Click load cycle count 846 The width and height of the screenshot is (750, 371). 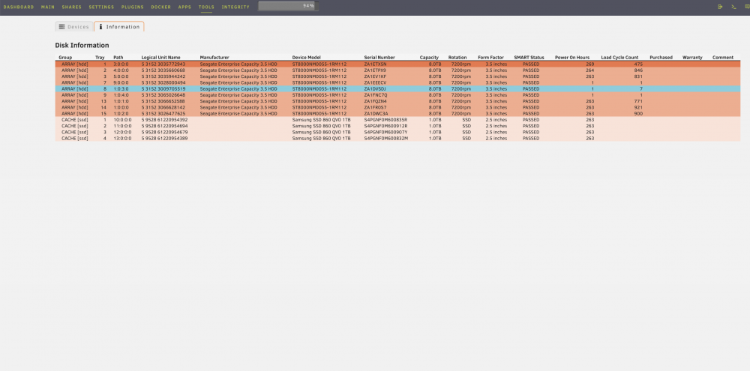(x=638, y=70)
